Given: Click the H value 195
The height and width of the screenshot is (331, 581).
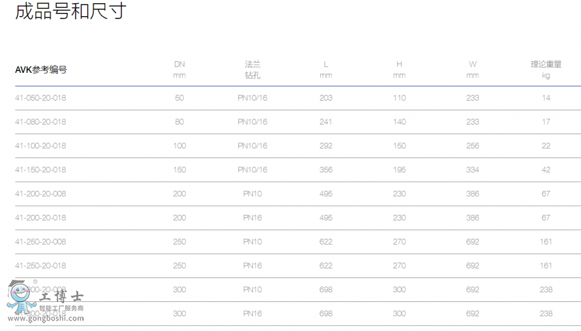Looking at the screenshot, I should pos(400,170).
